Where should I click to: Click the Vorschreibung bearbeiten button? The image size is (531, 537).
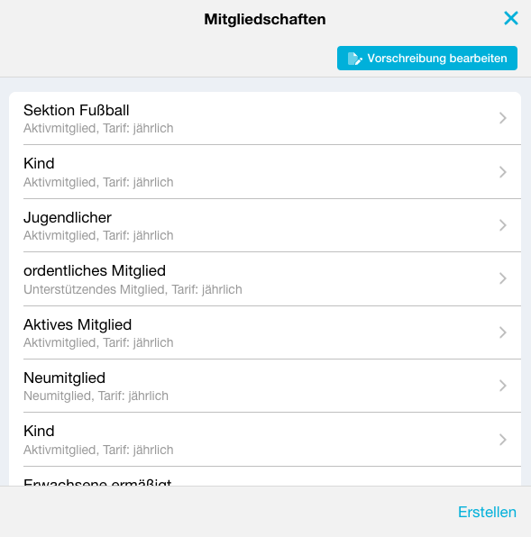click(426, 59)
